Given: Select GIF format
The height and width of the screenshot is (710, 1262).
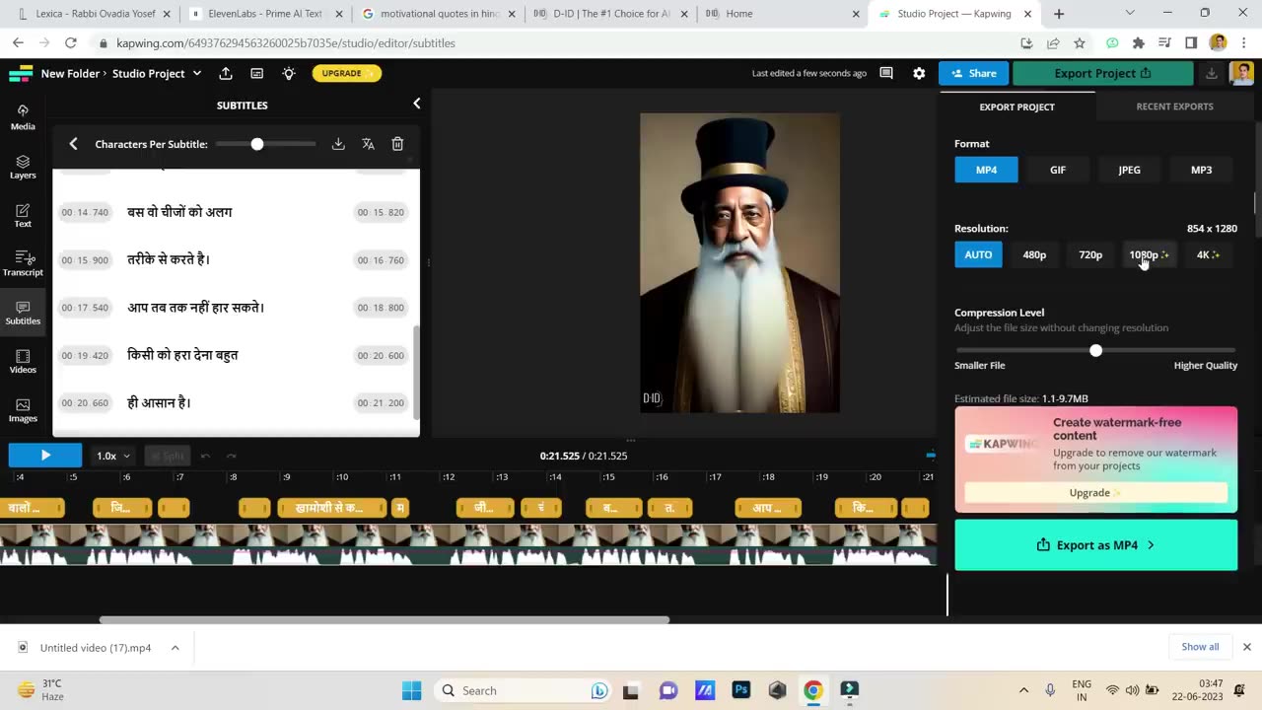Looking at the screenshot, I should pyautogui.click(x=1058, y=170).
